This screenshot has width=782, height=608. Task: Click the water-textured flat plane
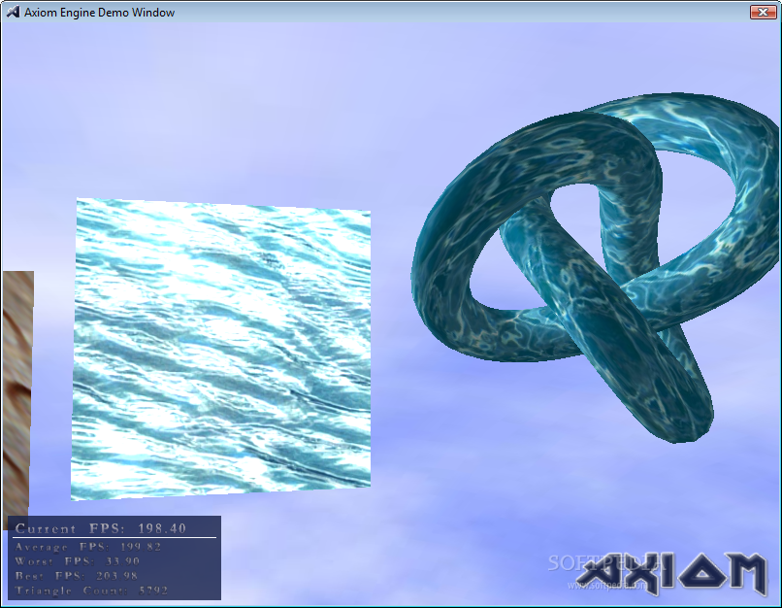221,349
